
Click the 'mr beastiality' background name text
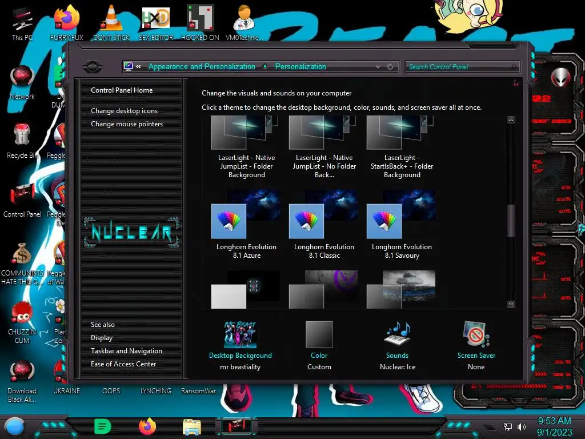[x=241, y=367]
